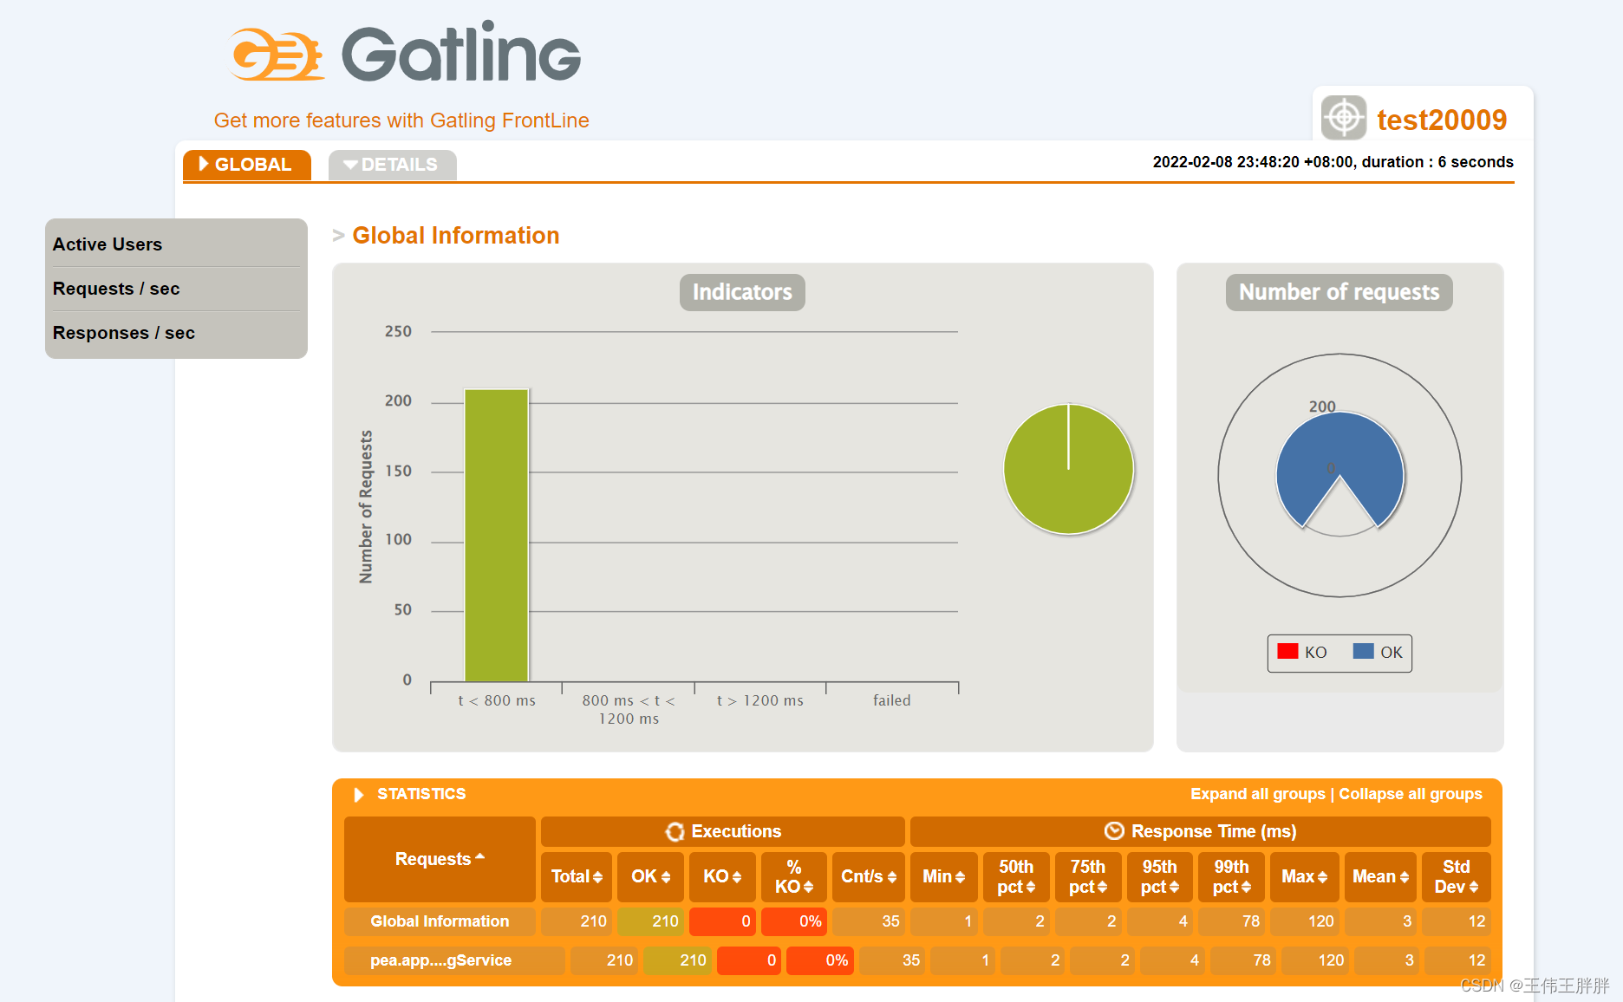Click the Number of requests title
Screen dimensions: 1623x1002
[1339, 292]
